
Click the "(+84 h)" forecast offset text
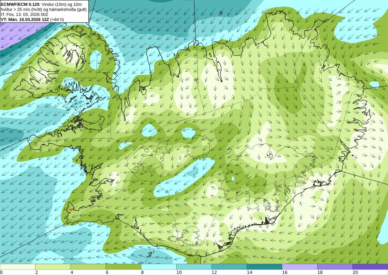coord(57,19)
